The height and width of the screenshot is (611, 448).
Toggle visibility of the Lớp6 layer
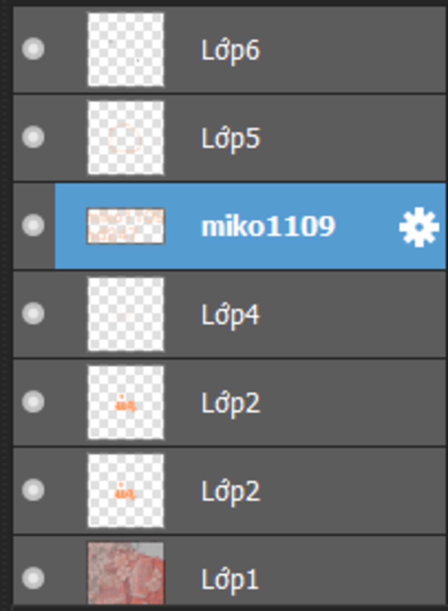tap(33, 49)
